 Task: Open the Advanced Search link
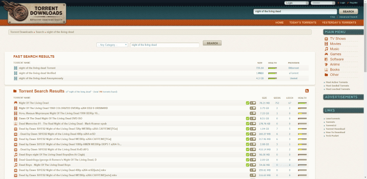click(x=348, y=17)
